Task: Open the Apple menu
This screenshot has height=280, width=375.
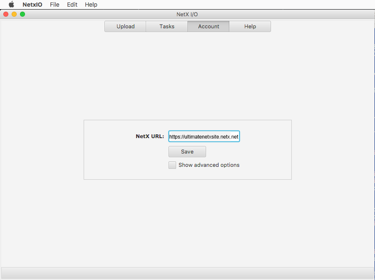Action: click(x=11, y=5)
